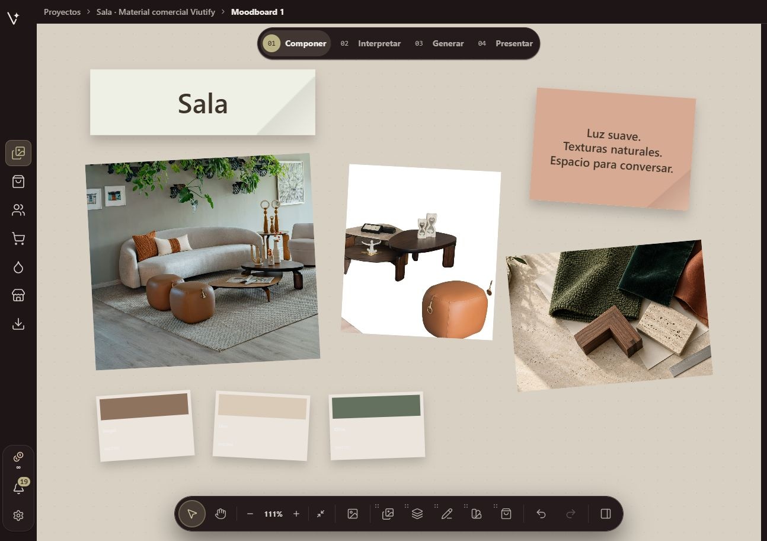
Task: Open settings with the gear icon
Action: 18,515
